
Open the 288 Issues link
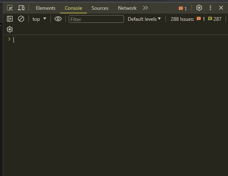tap(182, 19)
